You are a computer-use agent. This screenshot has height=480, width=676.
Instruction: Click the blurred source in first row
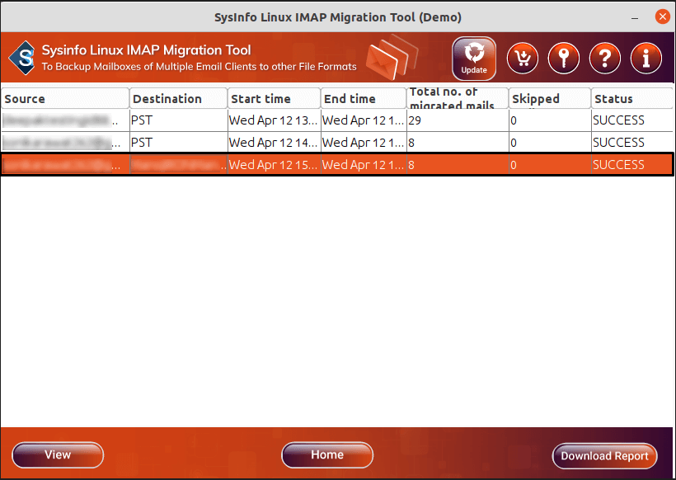[x=65, y=120]
